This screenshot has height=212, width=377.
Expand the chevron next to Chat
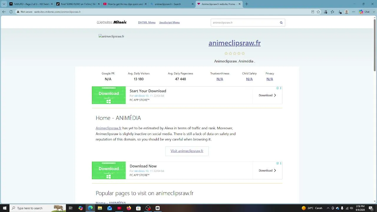tap(373, 12)
